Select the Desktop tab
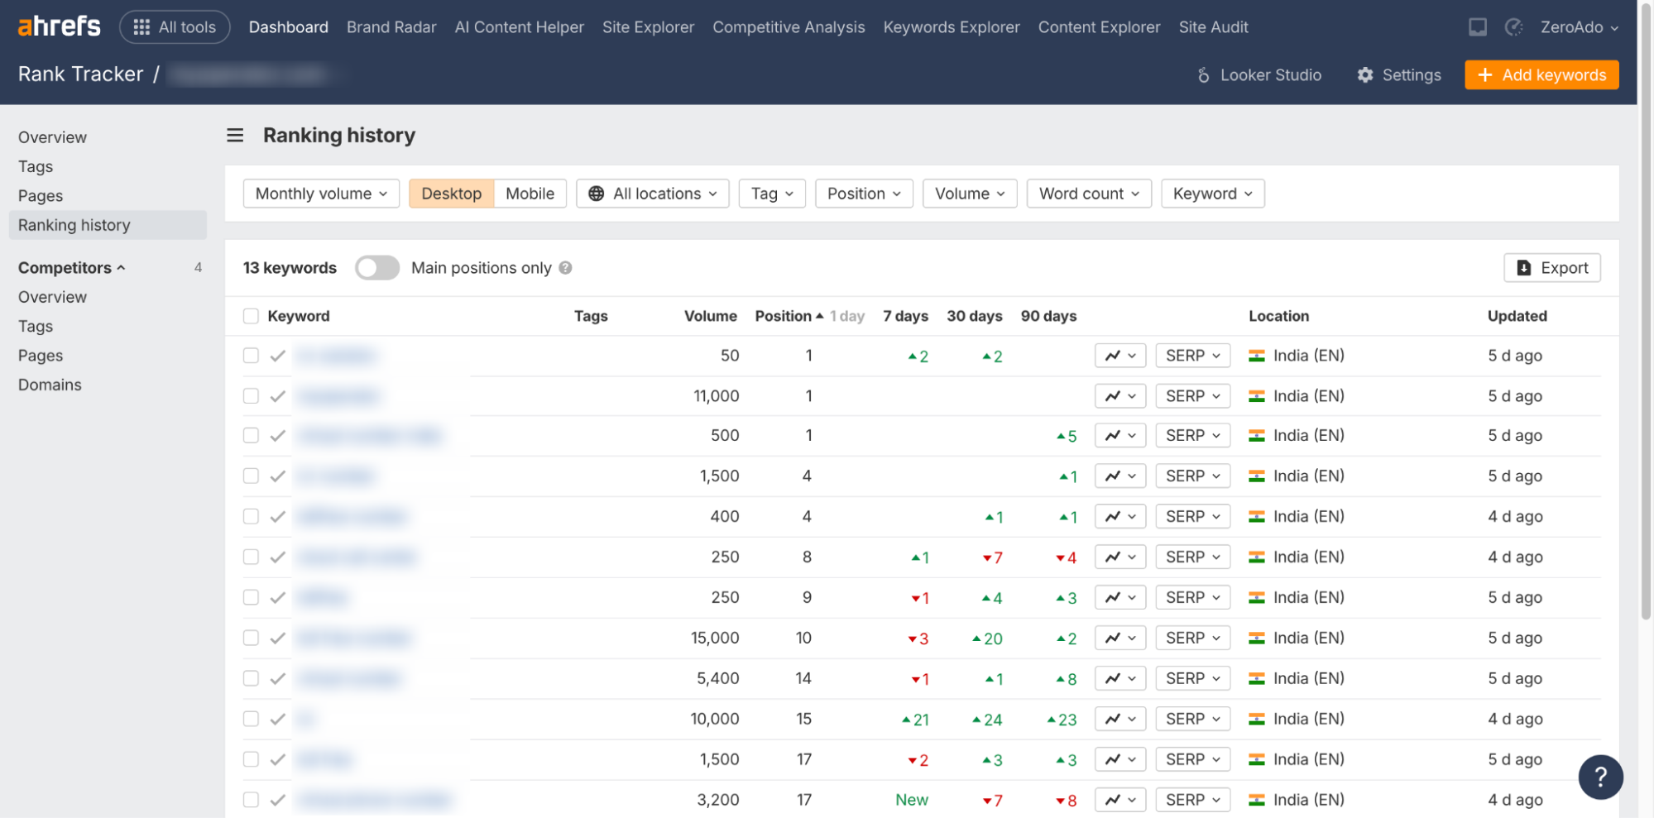 pos(451,194)
